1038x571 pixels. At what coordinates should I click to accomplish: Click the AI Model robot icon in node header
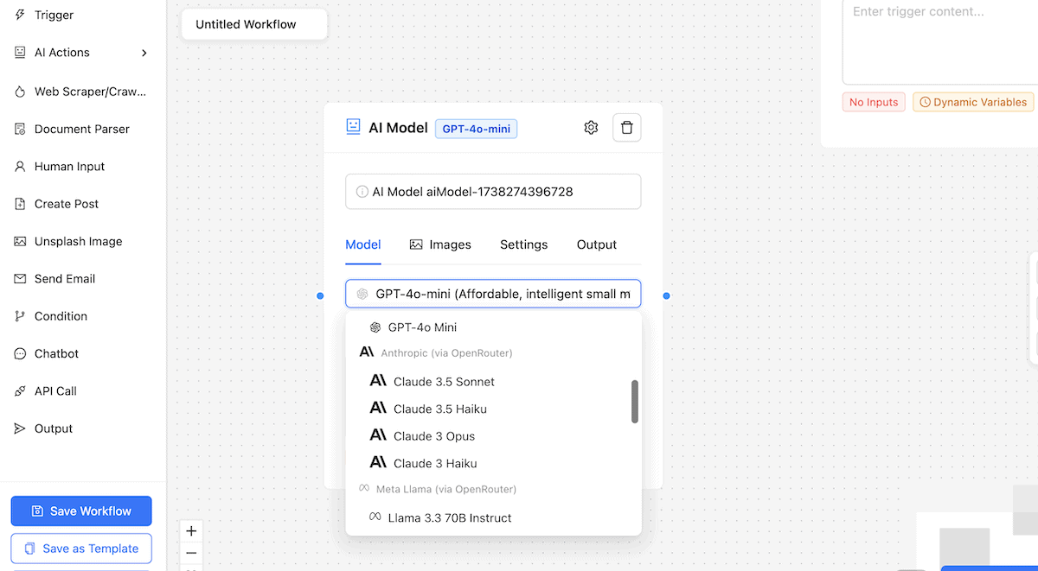(x=353, y=127)
